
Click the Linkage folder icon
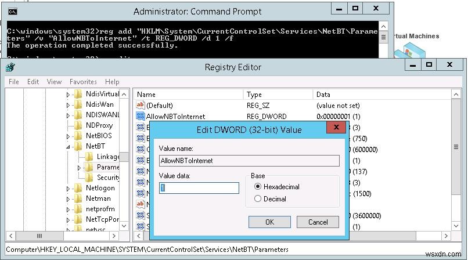[89, 157]
